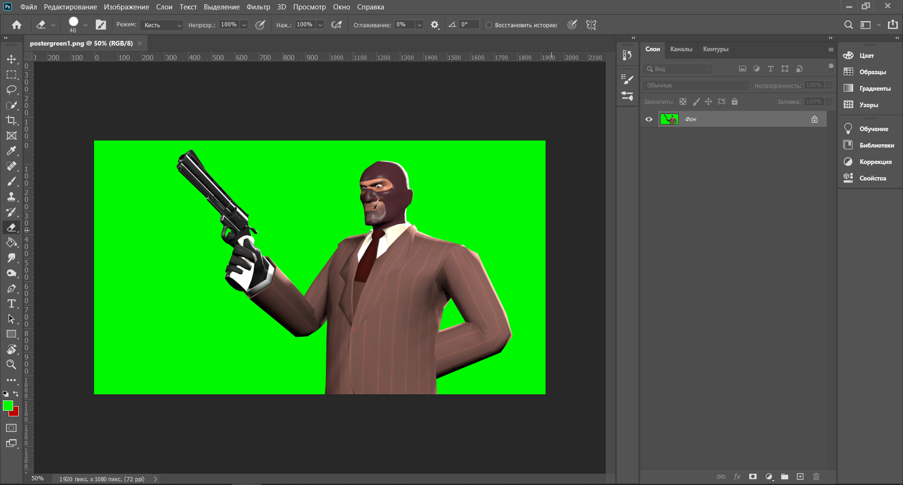
Task: Select the Eyedropper tool
Action: (x=11, y=151)
